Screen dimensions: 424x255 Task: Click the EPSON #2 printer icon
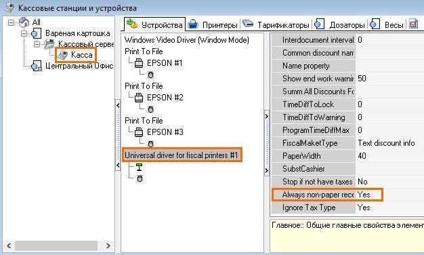(139, 98)
